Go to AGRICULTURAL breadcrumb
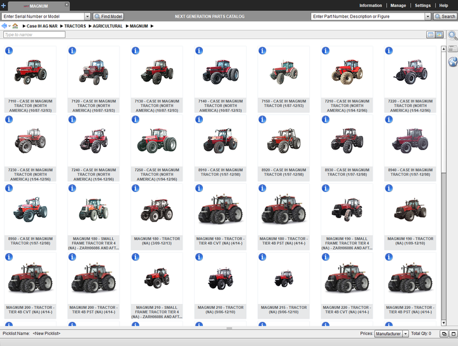Viewport: 458px width, 346px height. point(108,26)
